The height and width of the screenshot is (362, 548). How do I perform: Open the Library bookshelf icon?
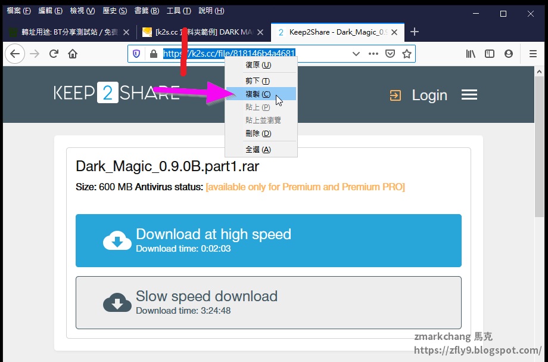pos(471,54)
